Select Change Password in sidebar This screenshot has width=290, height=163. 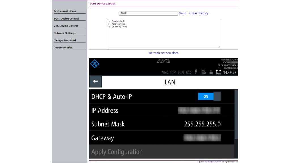pyautogui.click(x=65, y=40)
